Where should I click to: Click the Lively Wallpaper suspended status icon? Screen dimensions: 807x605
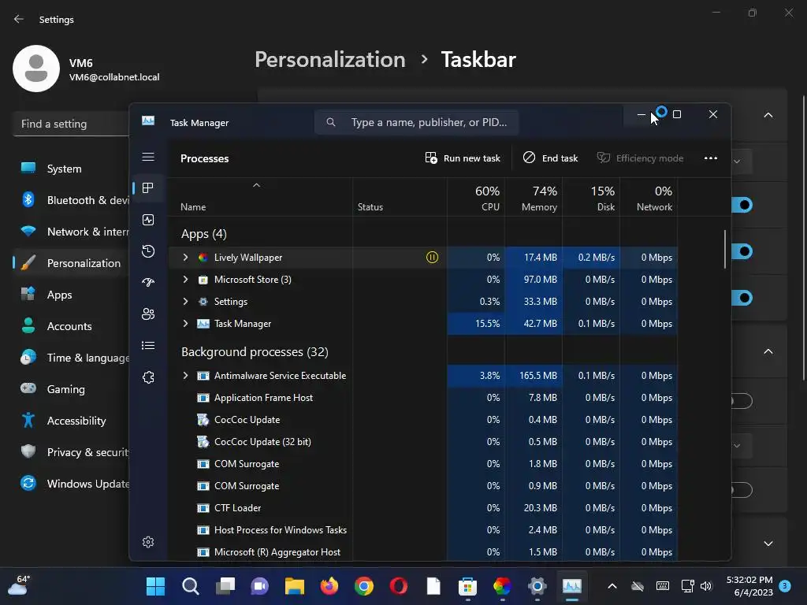click(433, 258)
